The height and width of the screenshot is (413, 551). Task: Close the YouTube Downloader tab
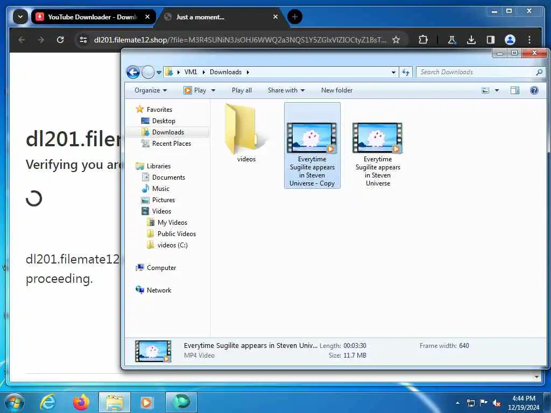coord(147,17)
